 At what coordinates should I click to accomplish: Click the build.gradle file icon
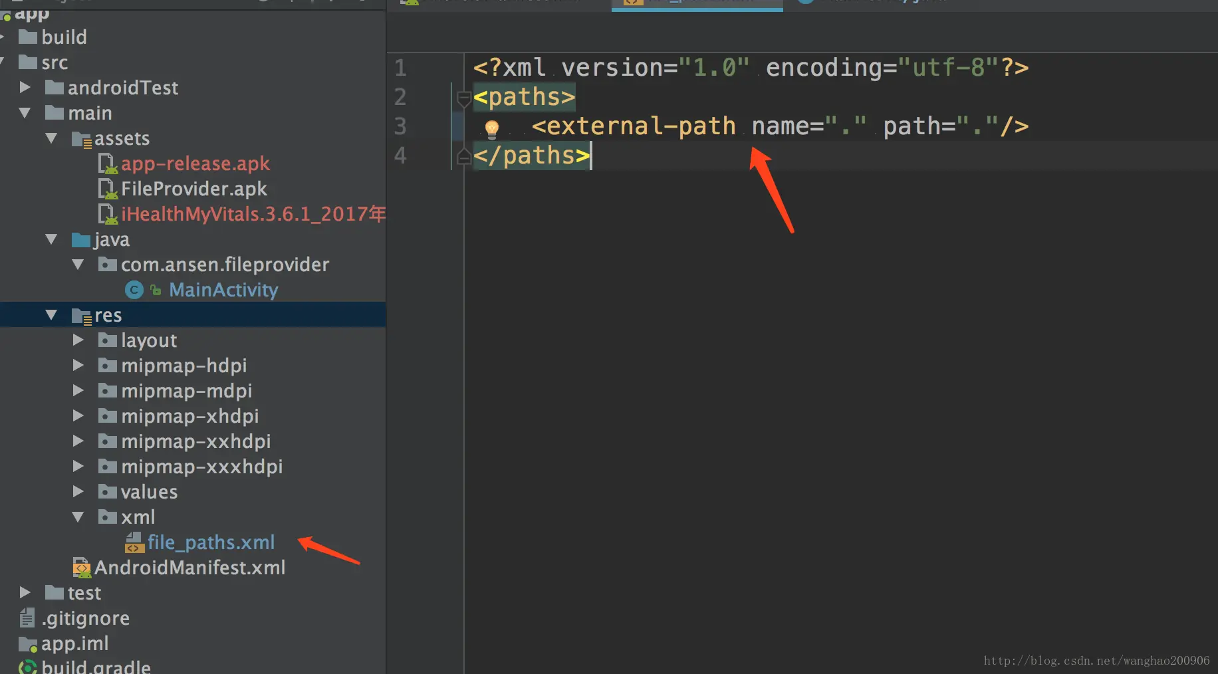[x=28, y=667]
